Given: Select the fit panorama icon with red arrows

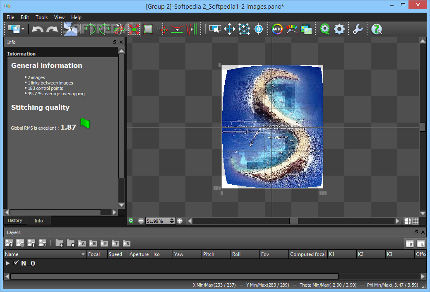Looking at the screenshot, I should click(134, 29).
